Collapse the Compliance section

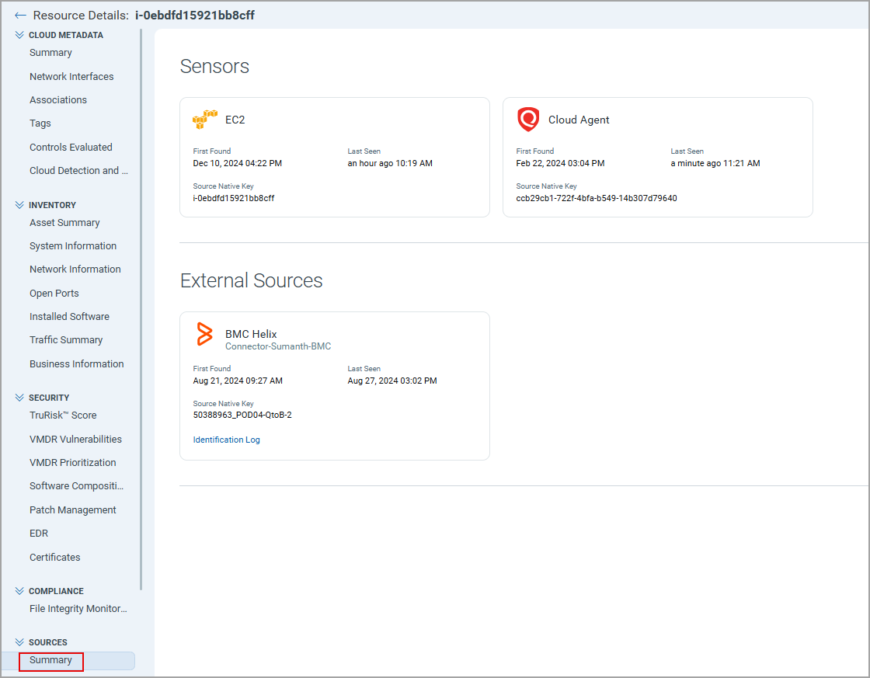click(x=19, y=591)
